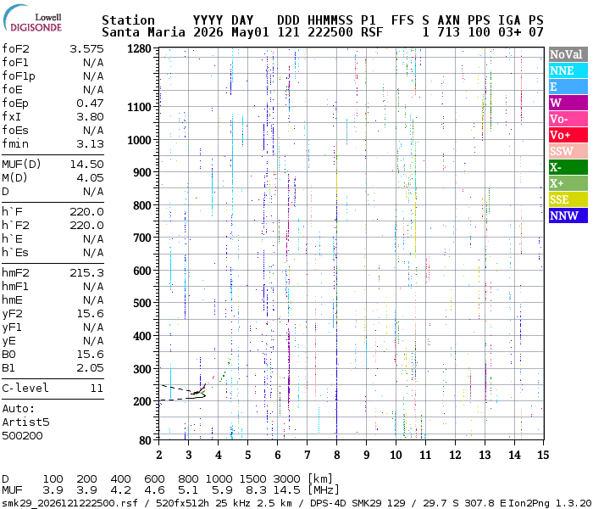Select the dark blue NNW legend swatch
Screen dimensions: 593x509
click(x=568, y=215)
